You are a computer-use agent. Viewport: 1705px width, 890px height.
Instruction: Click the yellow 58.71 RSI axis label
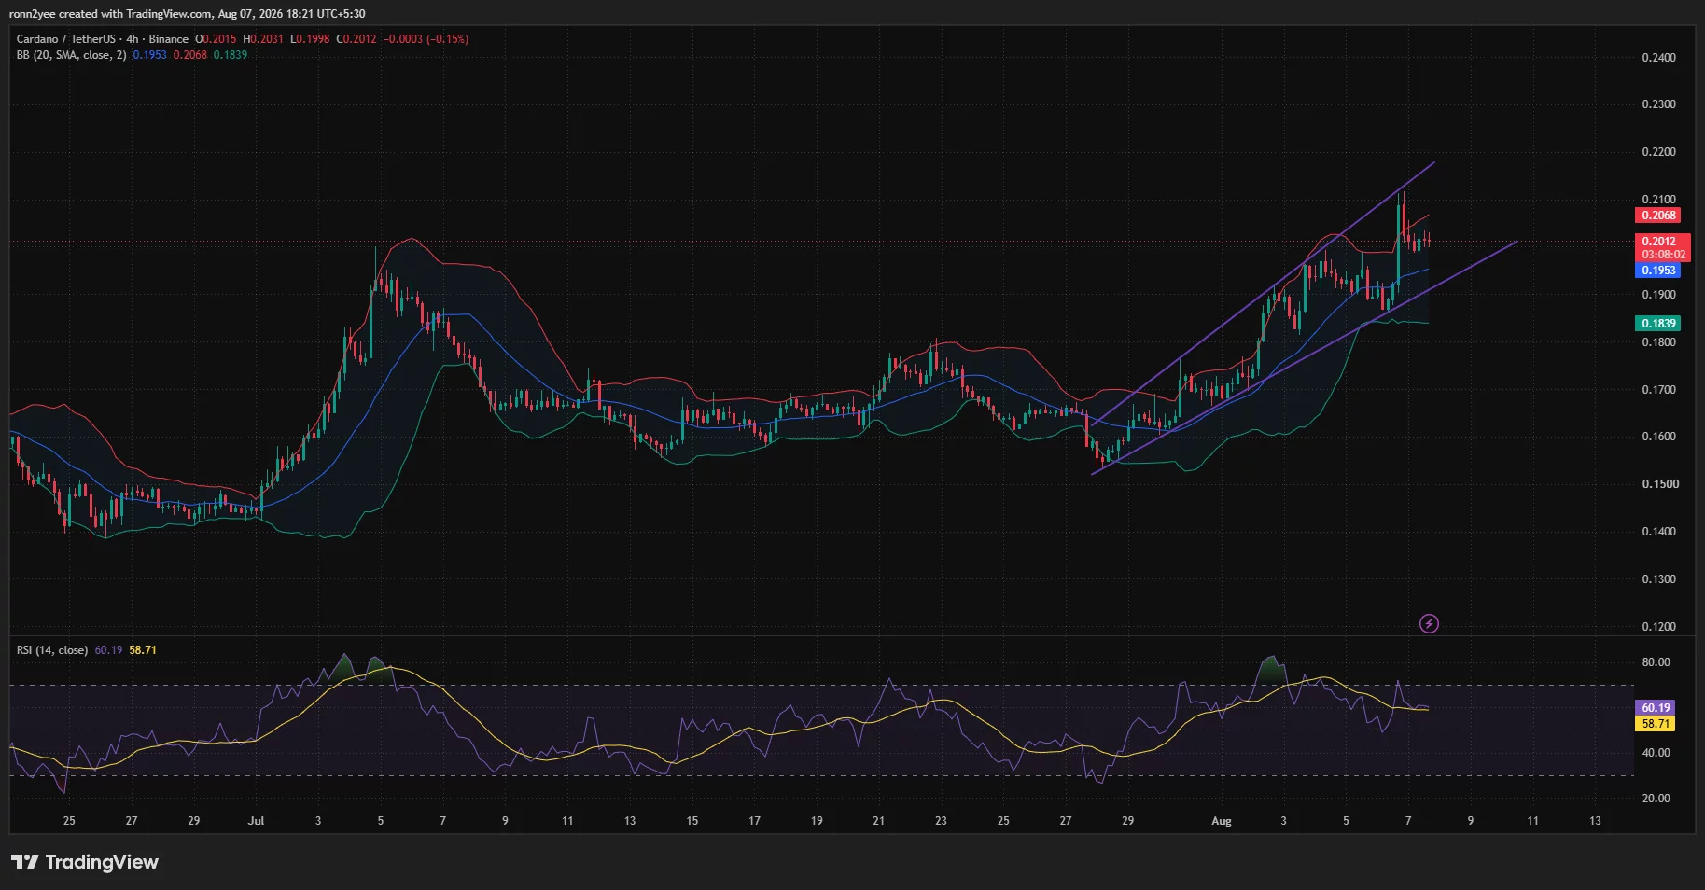click(1656, 724)
